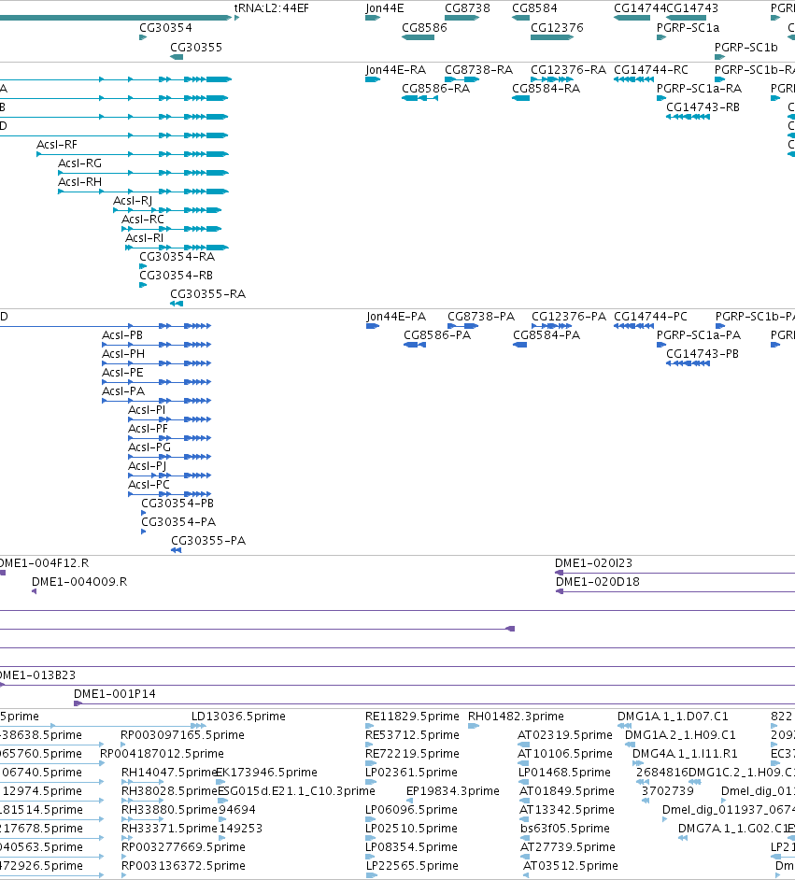This screenshot has height=880, width=795.
Task: Open the CG14744-PC protein label
Action: point(650,316)
